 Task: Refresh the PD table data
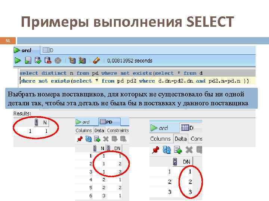(89, 139)
